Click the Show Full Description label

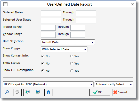pos(18,70)
